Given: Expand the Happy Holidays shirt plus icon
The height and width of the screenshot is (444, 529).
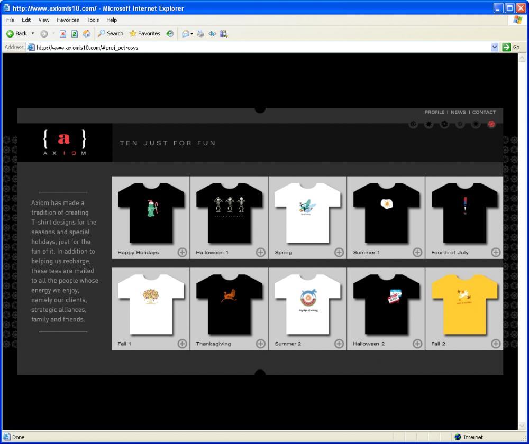Looking at the screenshot, I should pos(182,252).
